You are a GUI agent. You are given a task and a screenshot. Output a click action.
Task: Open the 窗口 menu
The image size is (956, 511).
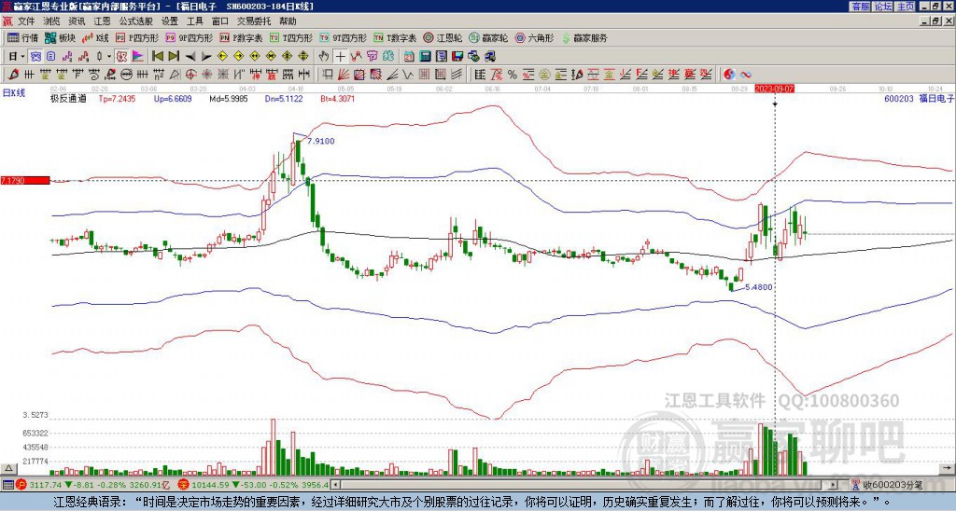220,21
